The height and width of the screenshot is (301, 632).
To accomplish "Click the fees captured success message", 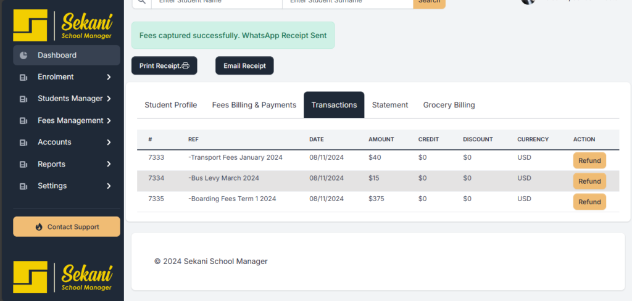I will tap(233, 35).
